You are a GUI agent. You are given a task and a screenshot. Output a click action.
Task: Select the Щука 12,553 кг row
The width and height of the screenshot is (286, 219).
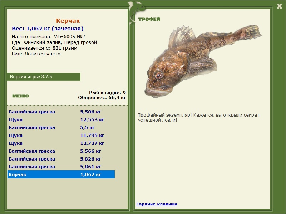click(61, 119)
